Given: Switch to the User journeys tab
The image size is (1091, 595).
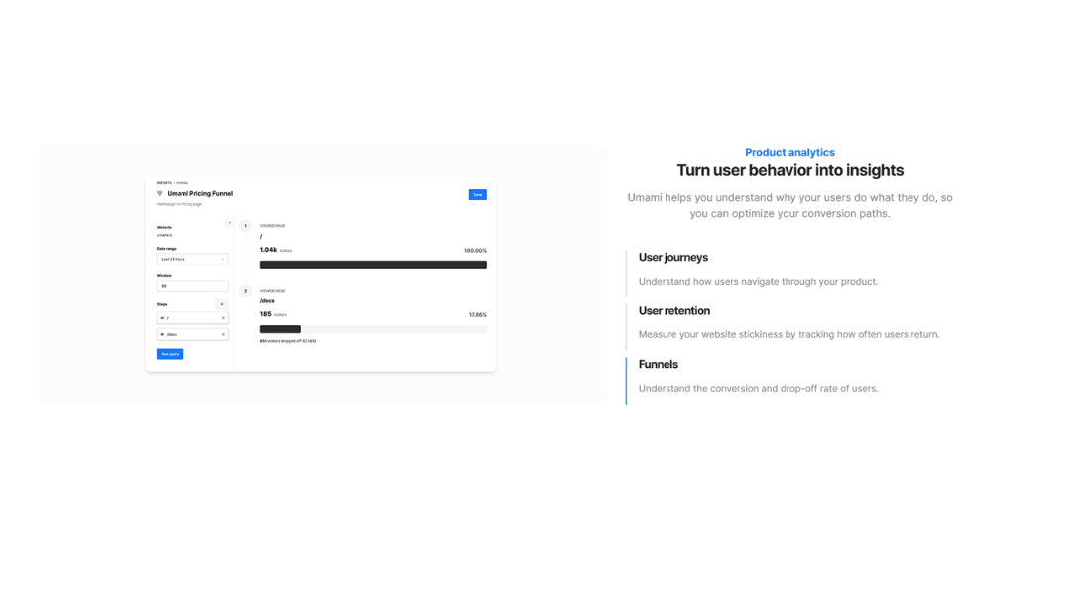Looking at the screenshot, I should pos(673,258).
